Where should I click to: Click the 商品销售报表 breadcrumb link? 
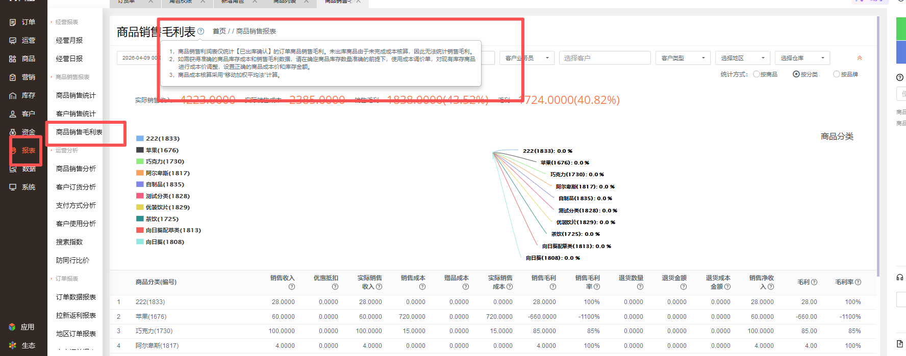pyautogui.click(x=256, y=31)
